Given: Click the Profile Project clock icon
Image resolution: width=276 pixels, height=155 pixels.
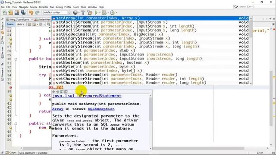Looking at the screenshot, I should pyautogui.click(x=112, y=12).
